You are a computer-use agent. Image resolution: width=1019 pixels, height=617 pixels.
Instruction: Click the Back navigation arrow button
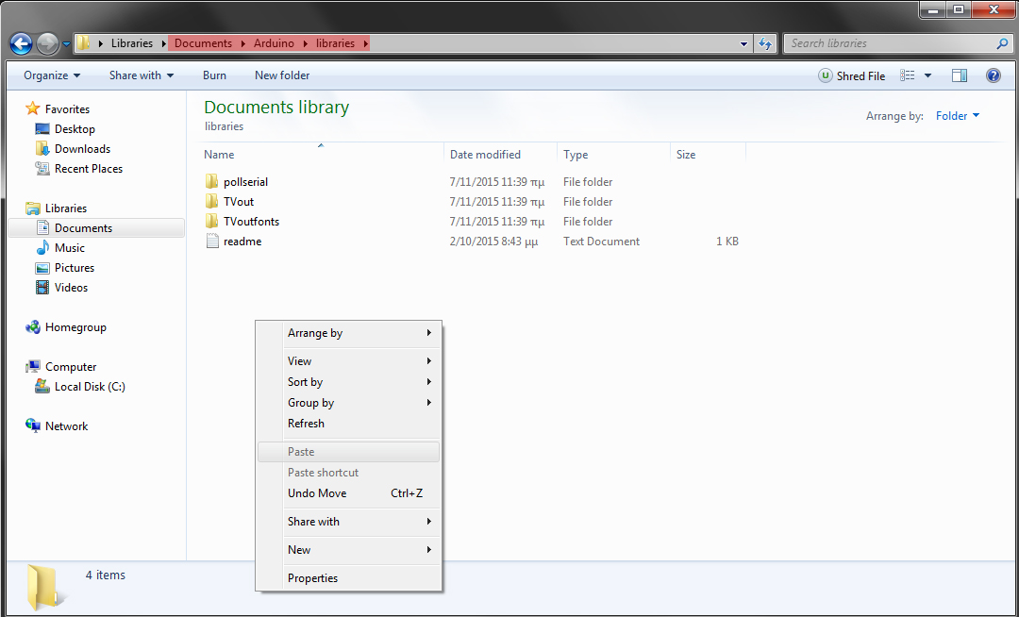coord(22,43)
